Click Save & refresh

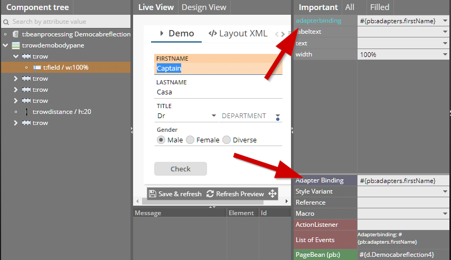tap(175, 194)
